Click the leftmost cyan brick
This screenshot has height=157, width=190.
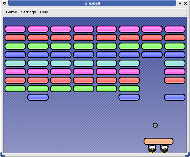point(15,63)
